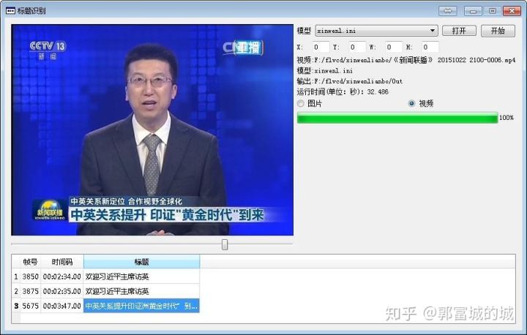This screenshot has width=527, height=335.
Task: Click the 运行时间 32.486 text
Action: (x=343, y=91)
